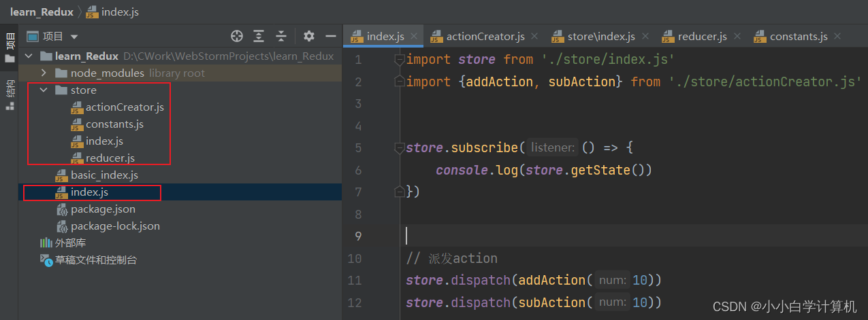Image resolution: width=868 pixels, height=320 pixels.
Task: Click the JSON file icon beside package.json
Action: point(62,209)
